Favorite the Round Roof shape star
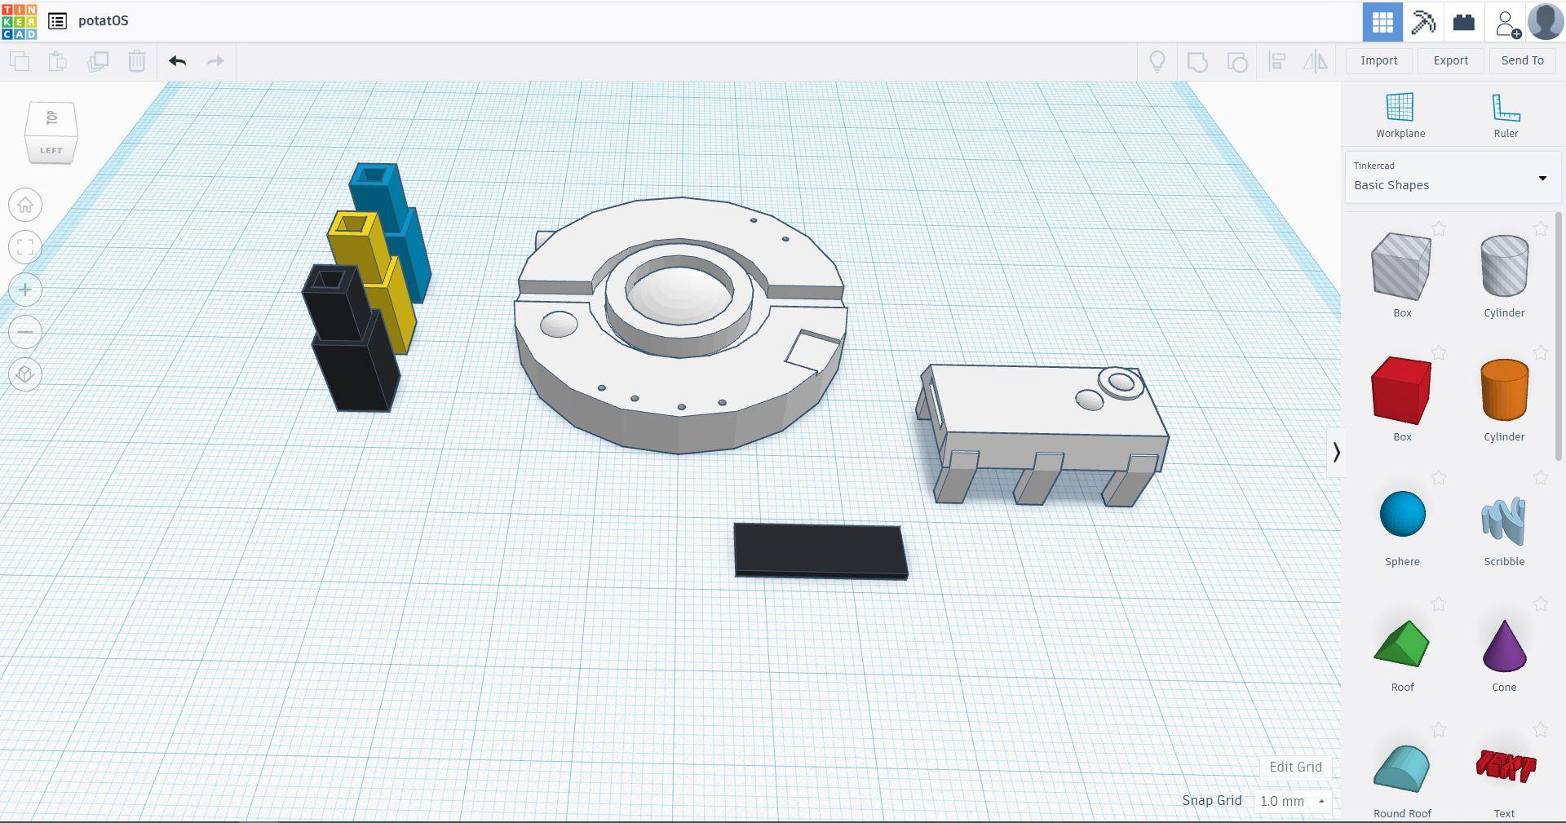This screenshot has height=823, width=1566. pos(1439,729)
